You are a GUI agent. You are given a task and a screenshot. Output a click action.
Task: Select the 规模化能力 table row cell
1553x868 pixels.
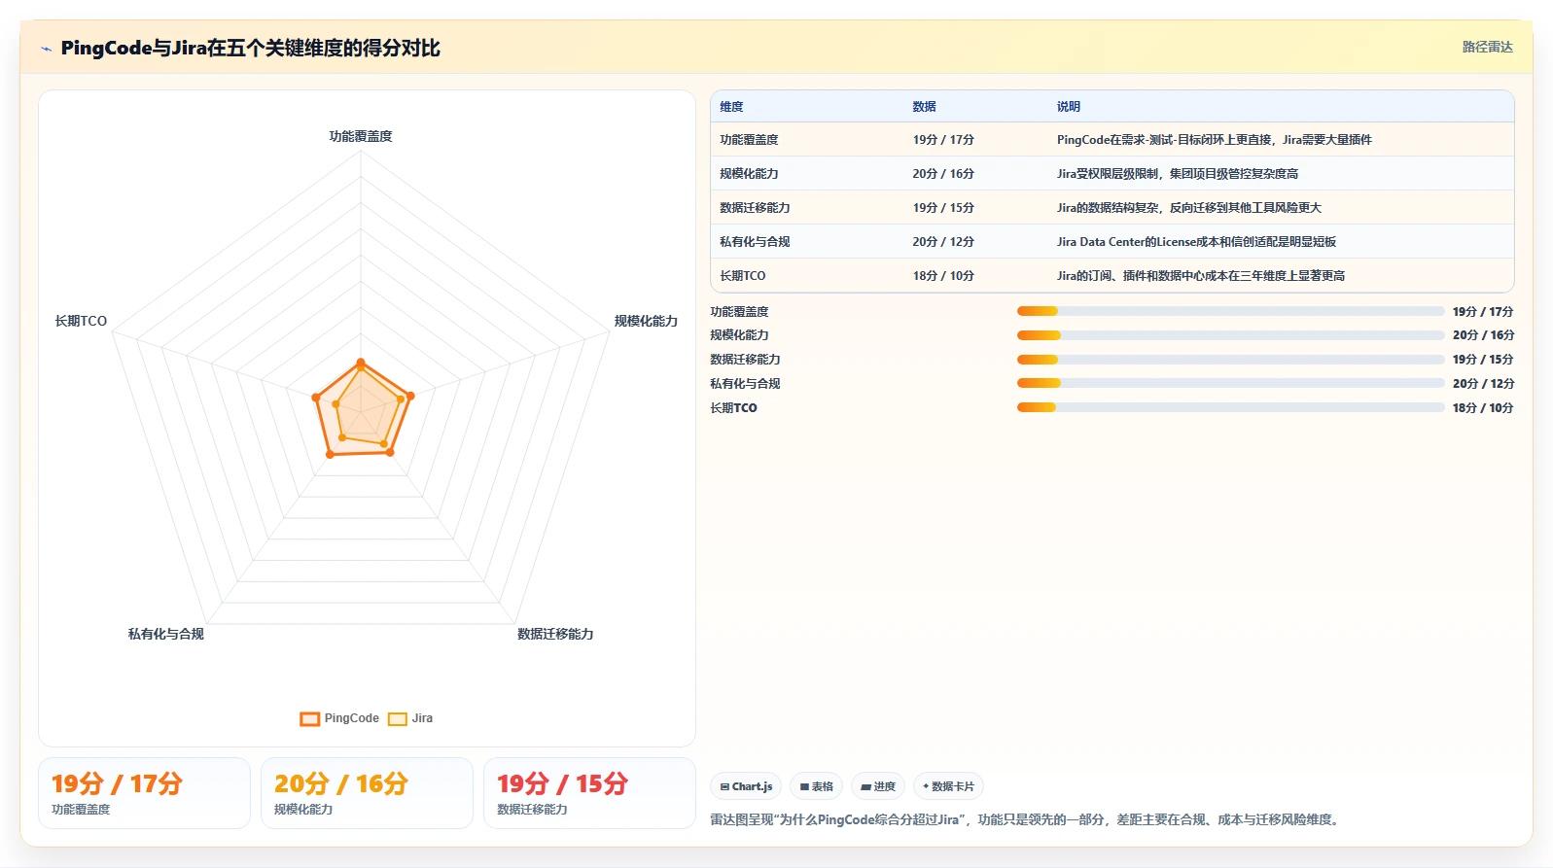point(749,174)
